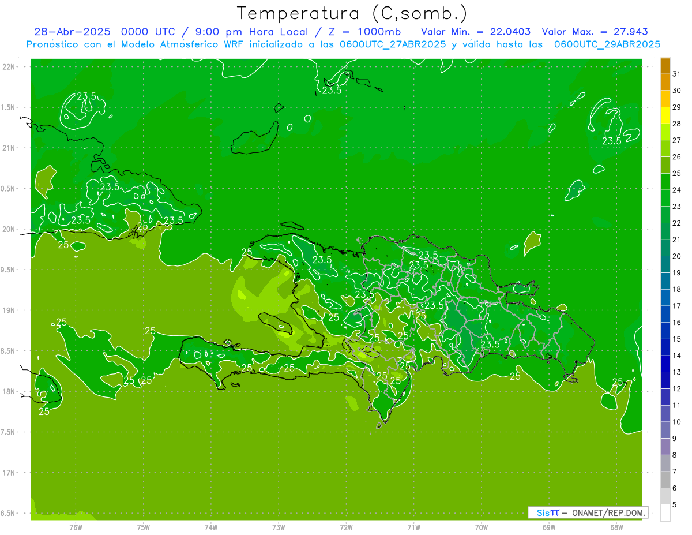Click the "19N" latitude axis label
The height and width of the screenshot is (535, 692).
[8, 310]
